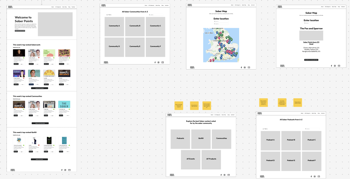Click red down arrow on Sober Awkward podcast card

pyautogui.click(x=39, y=58)
